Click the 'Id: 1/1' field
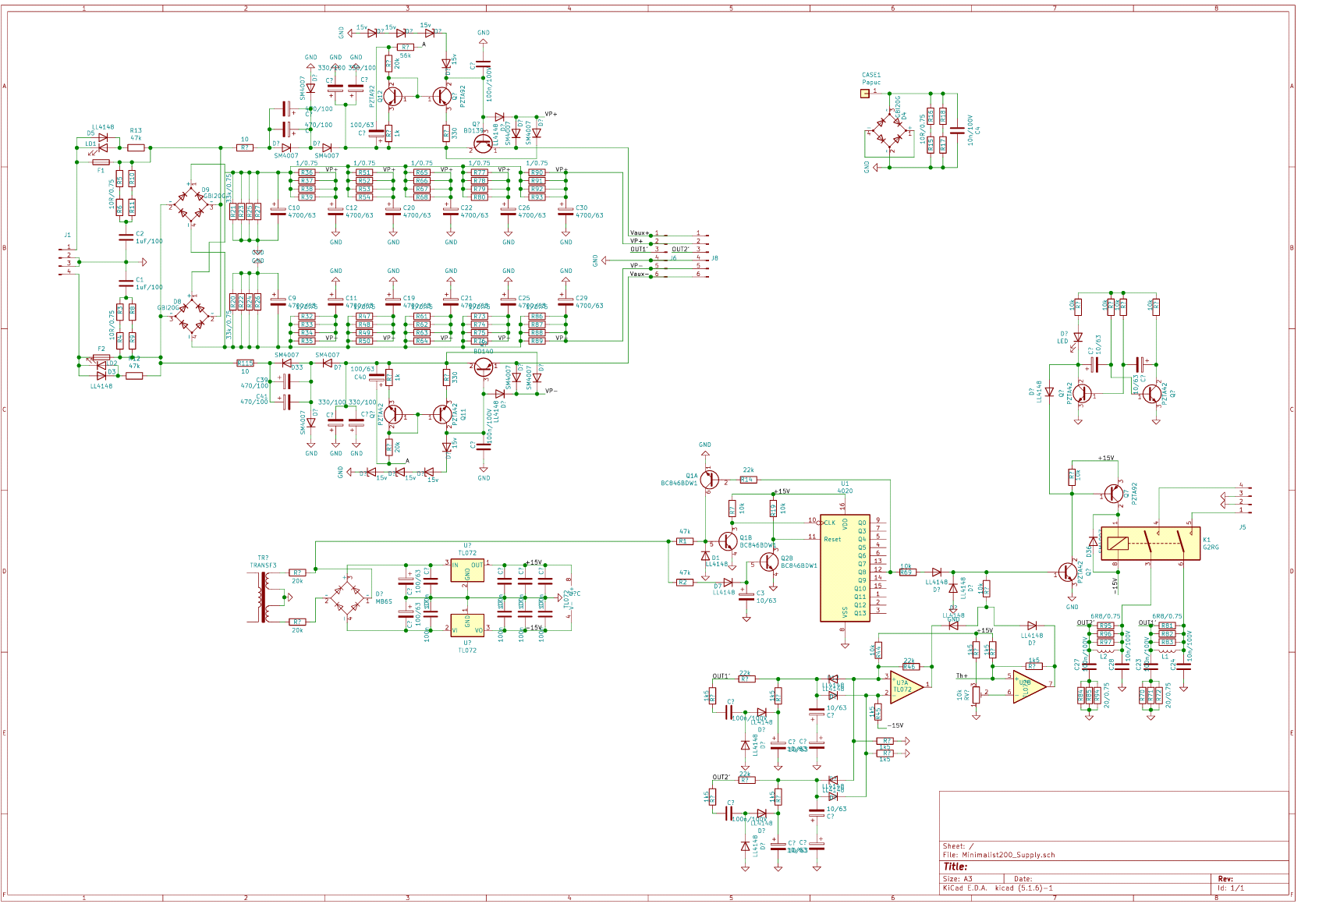1326x918 pixels. pos(1231,888)
